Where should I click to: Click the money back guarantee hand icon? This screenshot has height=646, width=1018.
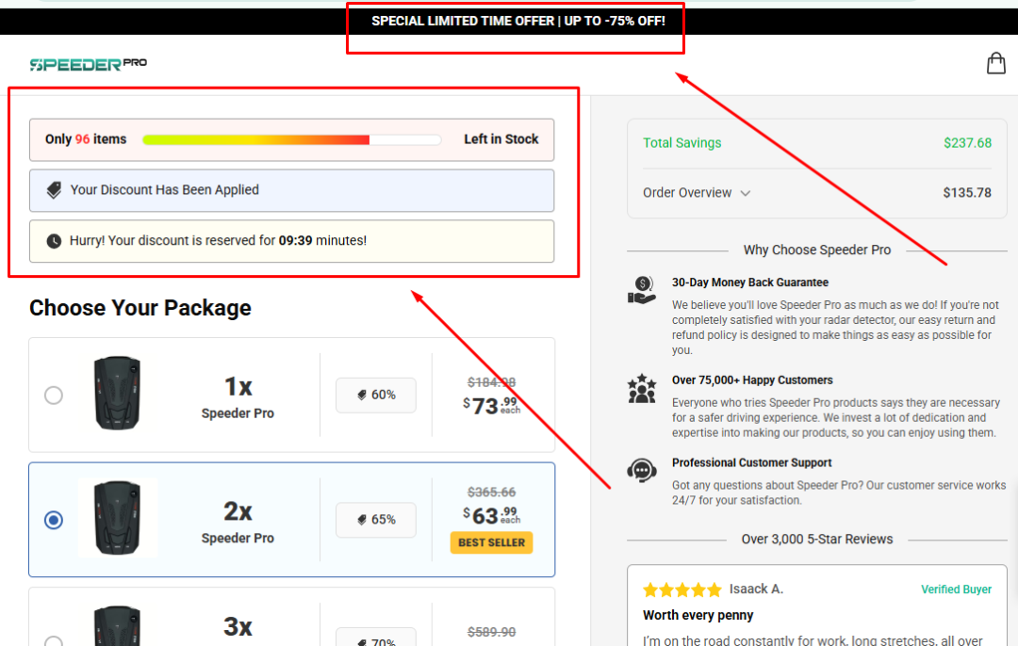[x=642, y=290]
